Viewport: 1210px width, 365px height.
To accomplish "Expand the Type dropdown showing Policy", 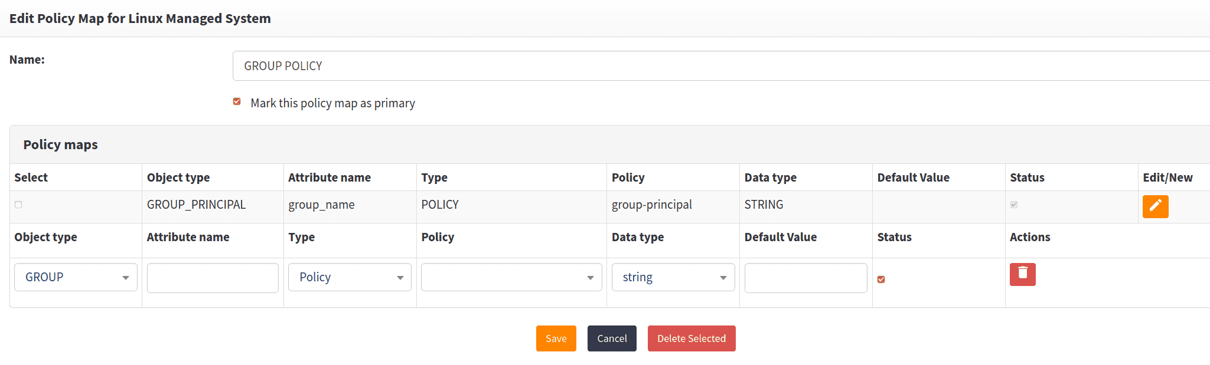I will coord(350,277).
